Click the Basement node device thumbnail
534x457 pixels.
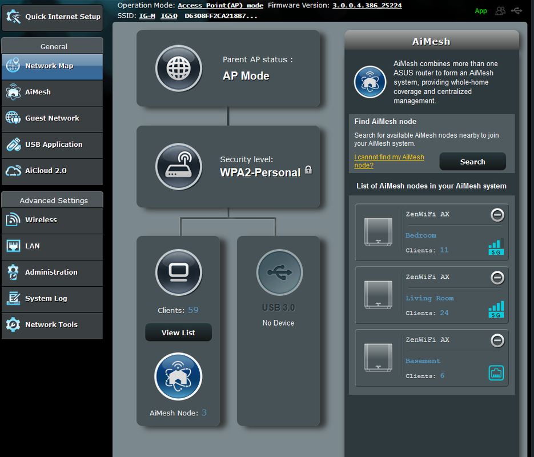tap(378, 358)
